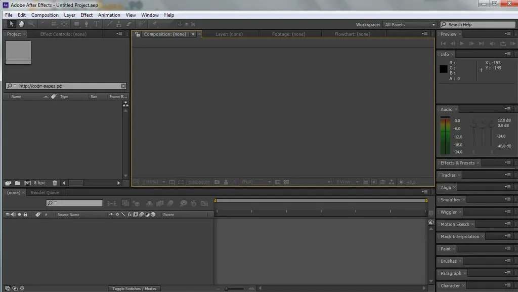Clear the Project panel search field
Viewport: 518px width, 292px height.
pyautogui.click(x=123, y=86)
